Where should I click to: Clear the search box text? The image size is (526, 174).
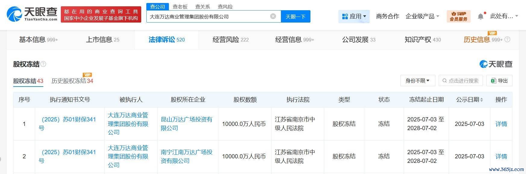click(x=273, y=16)
